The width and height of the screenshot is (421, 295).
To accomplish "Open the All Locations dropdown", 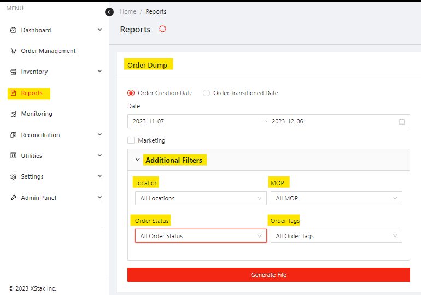I will coord(200,198).
